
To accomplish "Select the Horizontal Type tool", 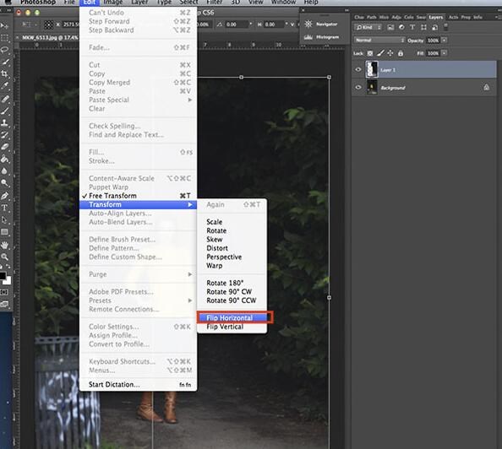I will [x=4, y=208].
